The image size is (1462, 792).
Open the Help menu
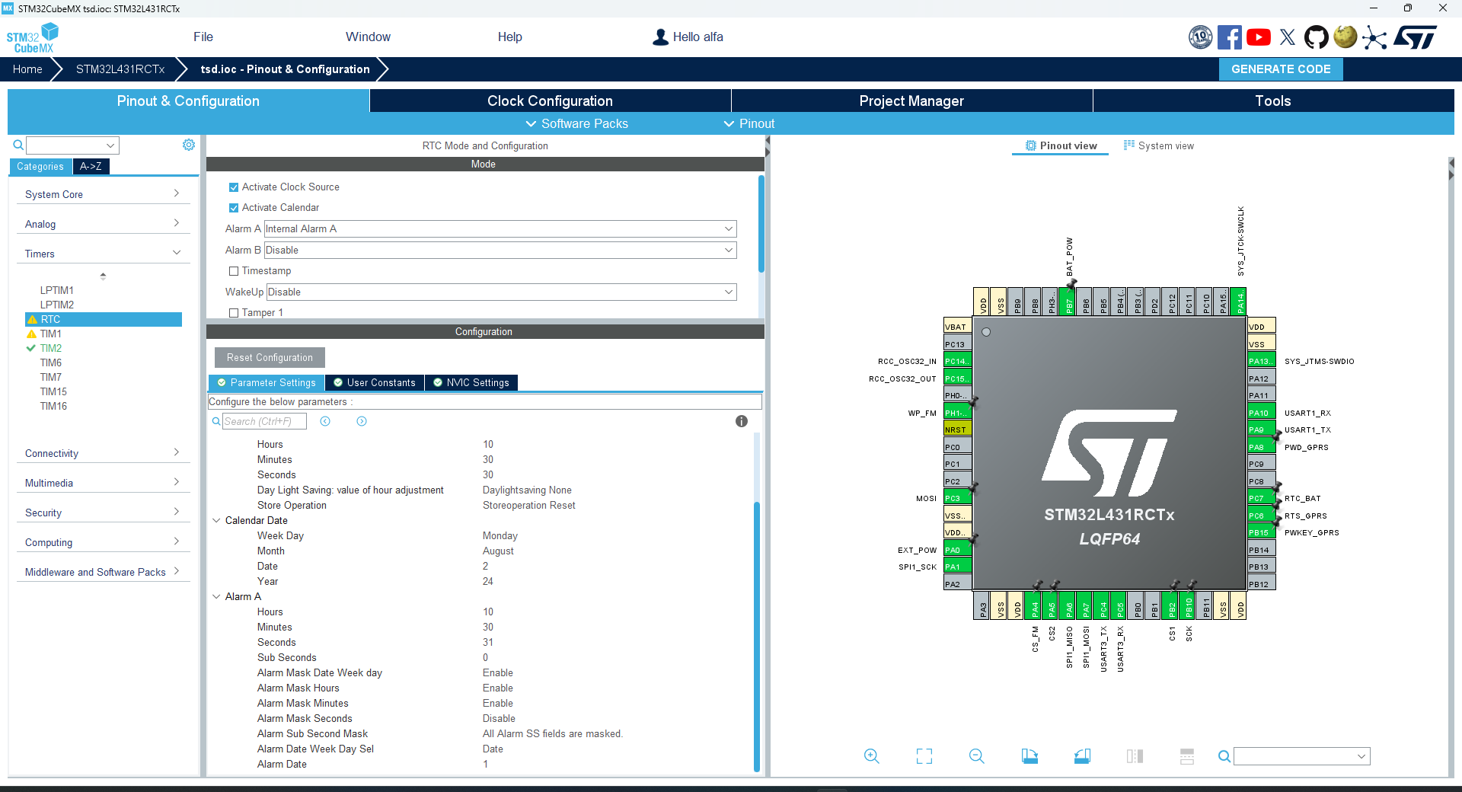click(x=510, y=37)
